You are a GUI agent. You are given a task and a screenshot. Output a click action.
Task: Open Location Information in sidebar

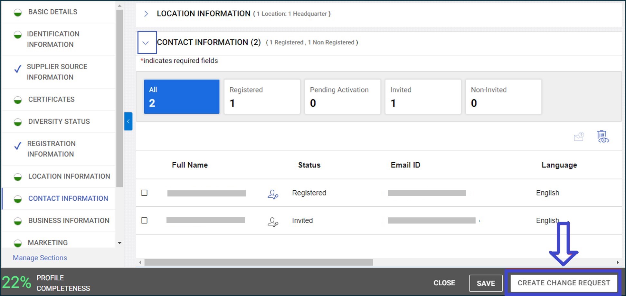click(69, 177)
